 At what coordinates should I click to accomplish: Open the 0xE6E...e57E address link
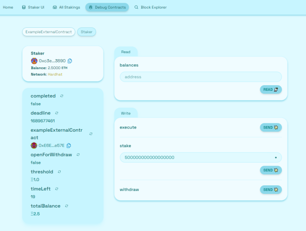pos(51,145)
